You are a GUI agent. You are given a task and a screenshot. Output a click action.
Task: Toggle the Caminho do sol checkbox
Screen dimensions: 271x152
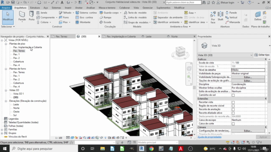pyautogui.click(x=233, y=95)
